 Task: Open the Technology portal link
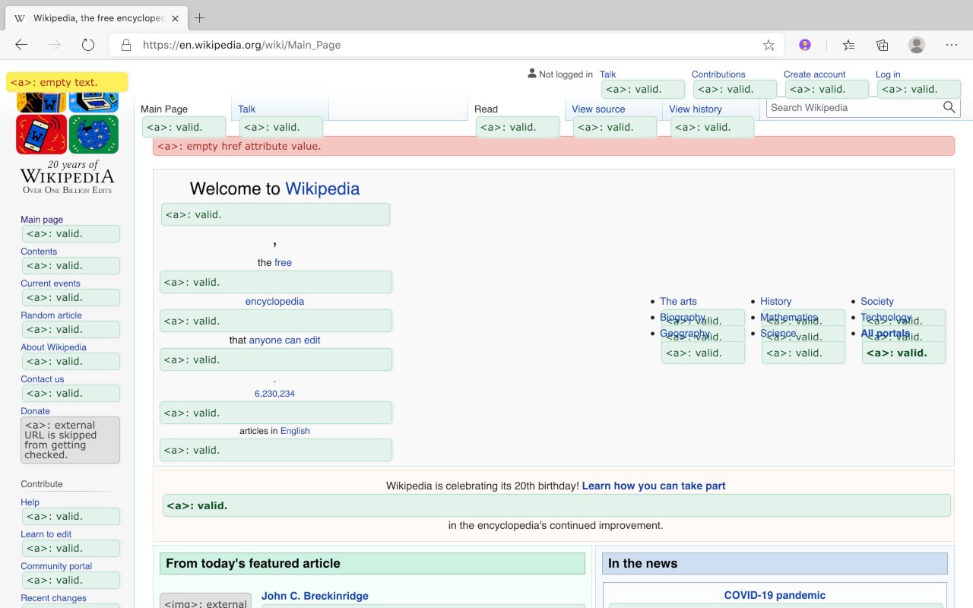pyautogui.click(x=886, y=317)
